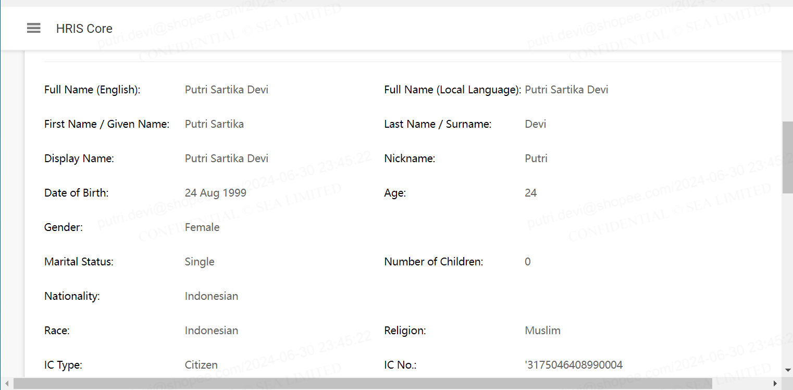This screenshot has width=793, height=390.
Task: Click the Full Name (Local Language) value
Action: [x=566, y=90]
